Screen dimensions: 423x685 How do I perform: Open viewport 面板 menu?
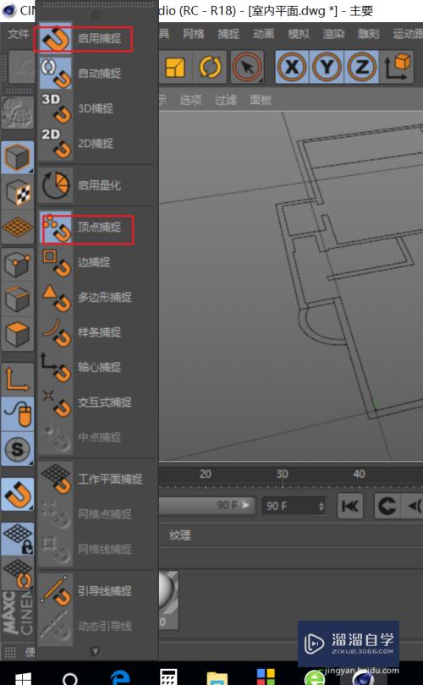261,100
